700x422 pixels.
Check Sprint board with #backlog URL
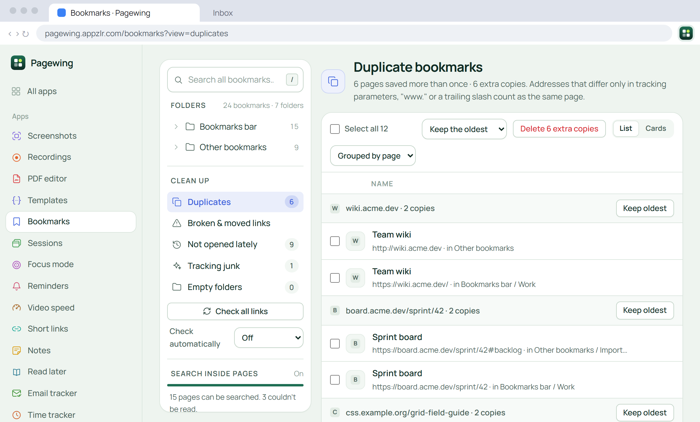click(x=335, y=344)
